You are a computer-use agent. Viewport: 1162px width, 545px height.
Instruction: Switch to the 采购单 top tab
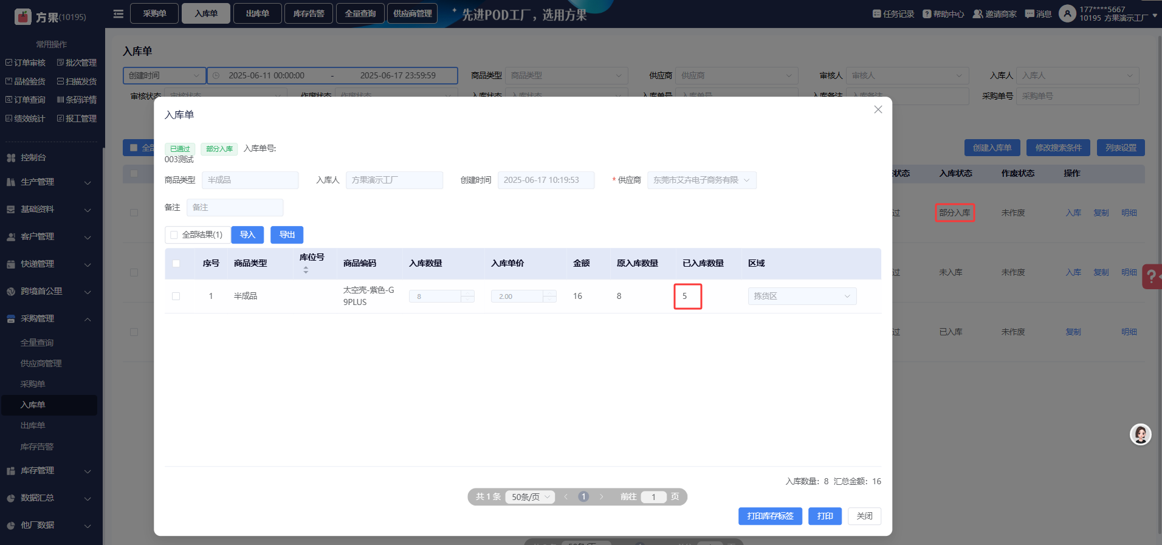(154, 13)
